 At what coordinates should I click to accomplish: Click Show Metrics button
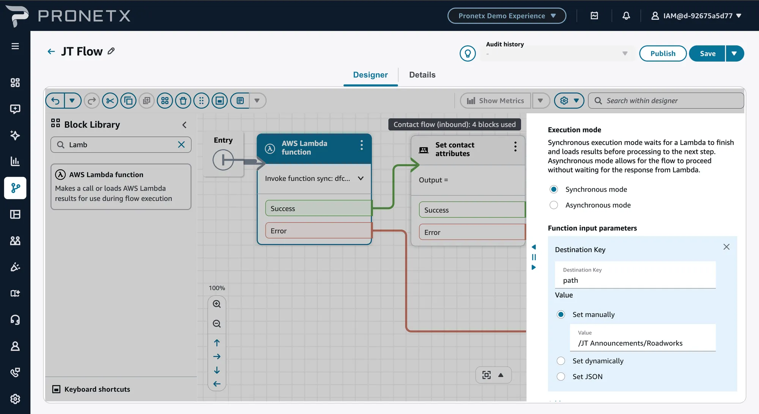[495, 101]
